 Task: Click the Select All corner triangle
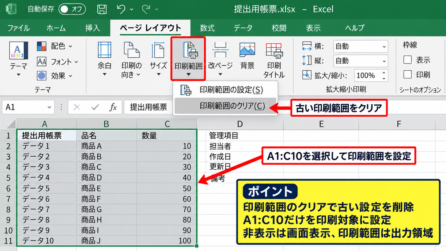click(11, 124)
